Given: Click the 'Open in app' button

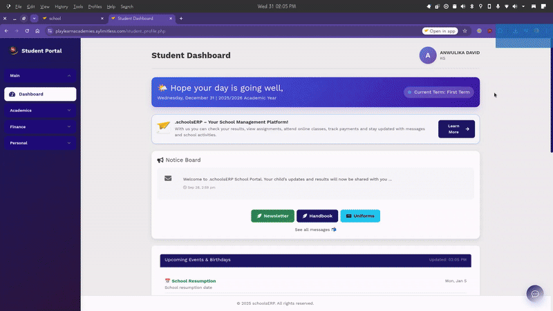Looking at the screenshot, I should click(440, 31).
